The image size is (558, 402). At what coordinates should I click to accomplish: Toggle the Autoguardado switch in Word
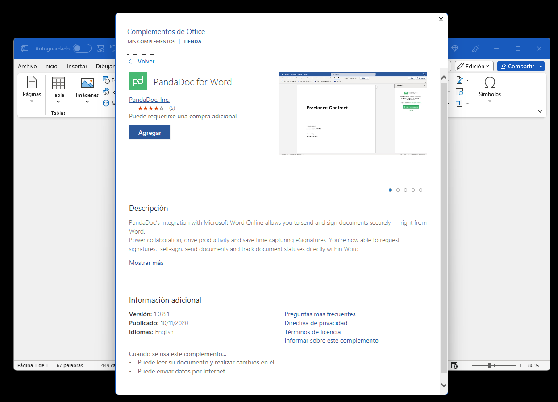click(x=82, y=48)
